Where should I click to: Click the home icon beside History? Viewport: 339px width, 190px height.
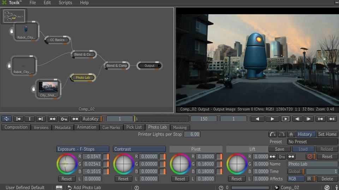tap(291, 134)
